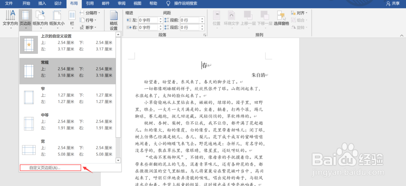The width and height of the screenshot is (406, 186).
Task: Open Paper Size (纸张大小) options
Action: (57, 19)
